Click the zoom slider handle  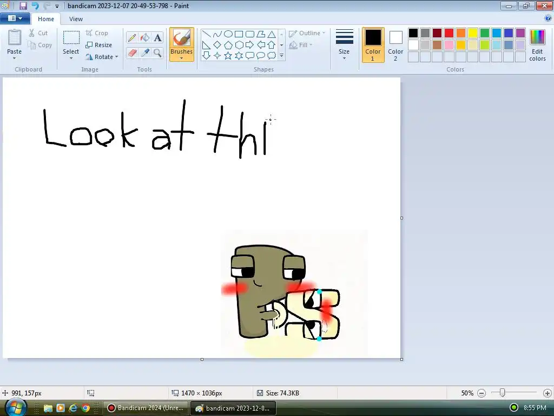502,393
